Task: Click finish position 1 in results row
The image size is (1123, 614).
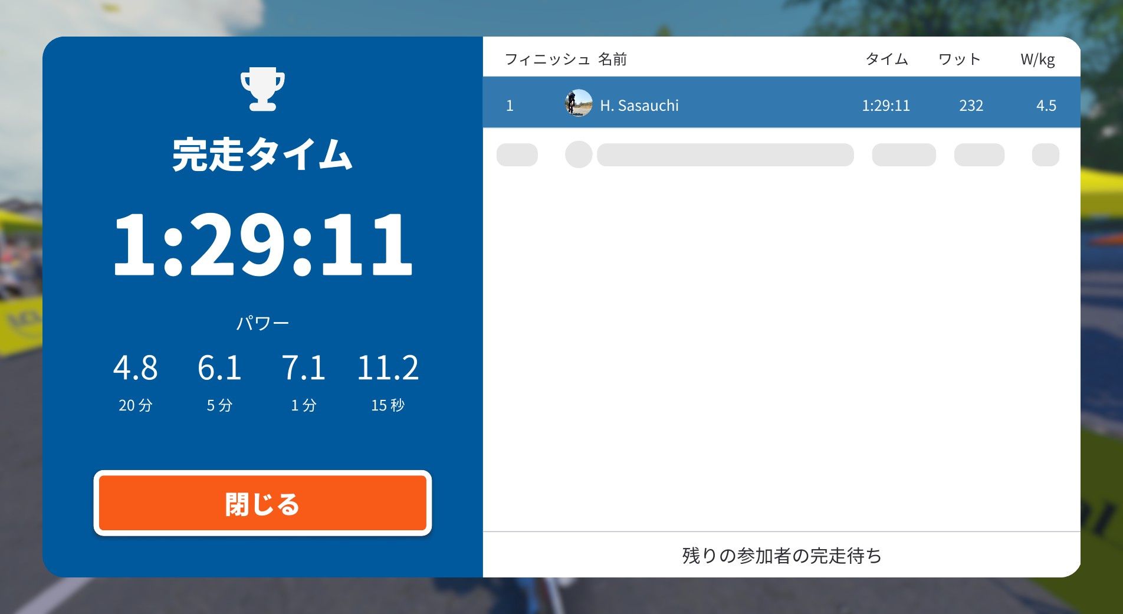Action: 510,106
